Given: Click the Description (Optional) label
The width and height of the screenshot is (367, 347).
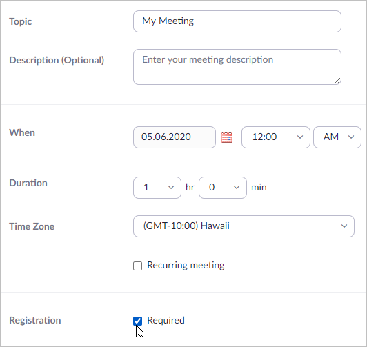Looking at the screenshot, I should click(57, 61).
